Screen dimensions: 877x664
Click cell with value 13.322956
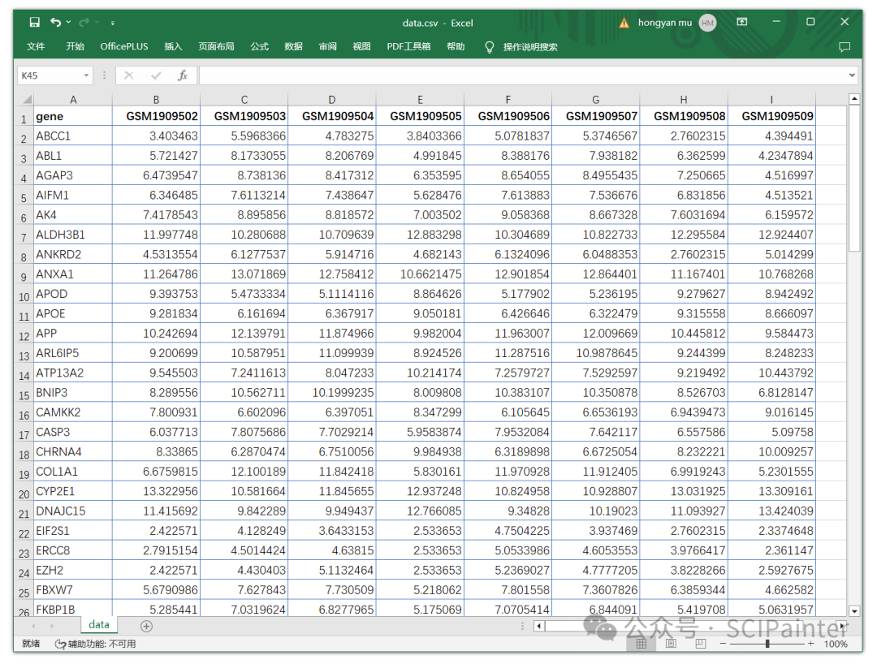pos(156,491)
